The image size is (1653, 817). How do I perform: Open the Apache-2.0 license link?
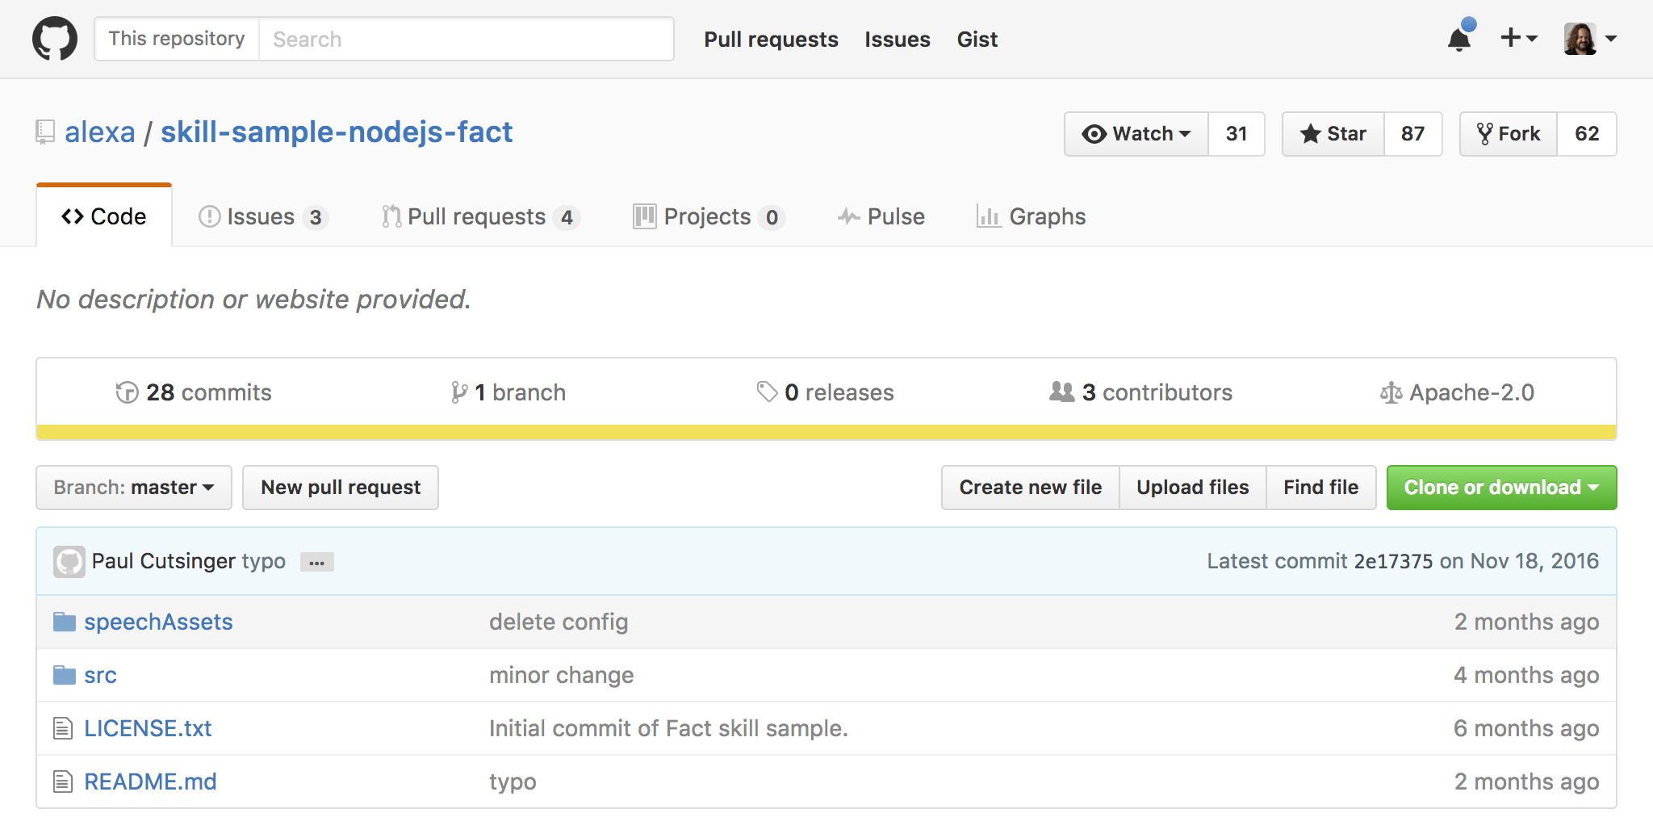1457,392
